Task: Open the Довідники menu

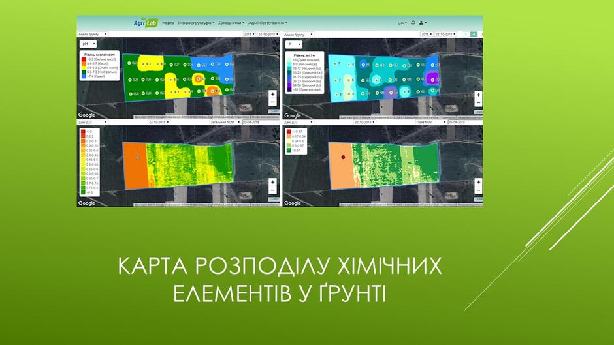Action: [x=231, y=23]
